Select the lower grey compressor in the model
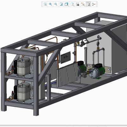 click(x=23, y=92)
